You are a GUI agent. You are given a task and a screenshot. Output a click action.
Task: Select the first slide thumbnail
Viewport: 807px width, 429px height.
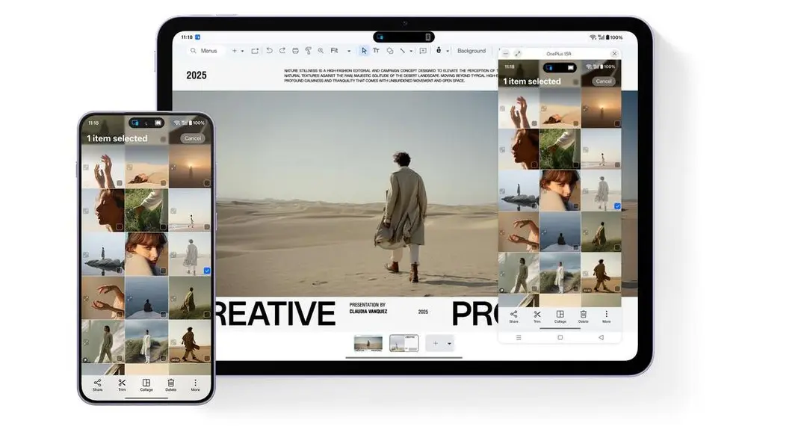click(368, 343)
